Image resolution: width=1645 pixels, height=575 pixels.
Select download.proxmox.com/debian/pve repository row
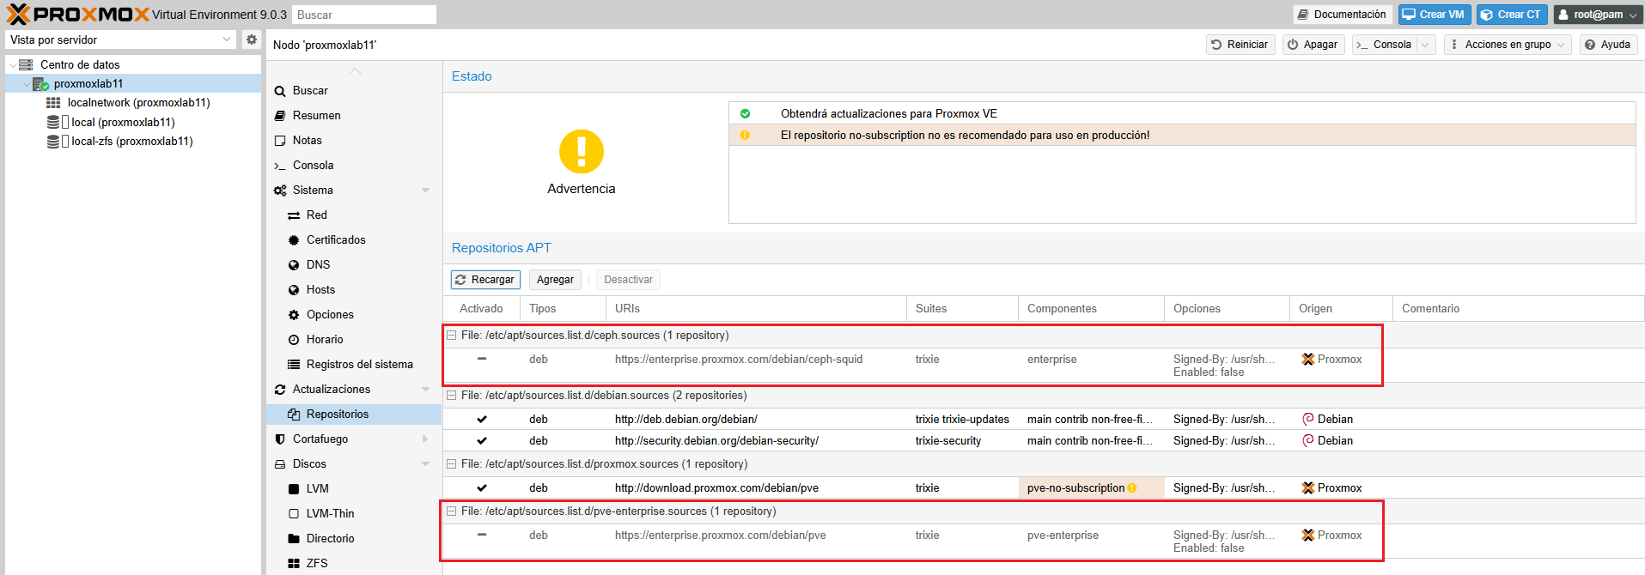(1044, 487)
